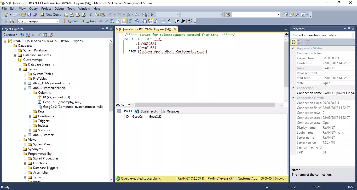This screenshot has height=190, width=357.
Task: Click the Parse checkmark icon in SQL toolbar
Action: [106, 21]
